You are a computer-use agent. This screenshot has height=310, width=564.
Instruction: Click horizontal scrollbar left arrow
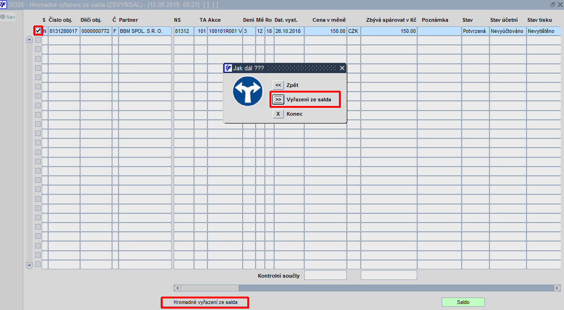[177, 288]
